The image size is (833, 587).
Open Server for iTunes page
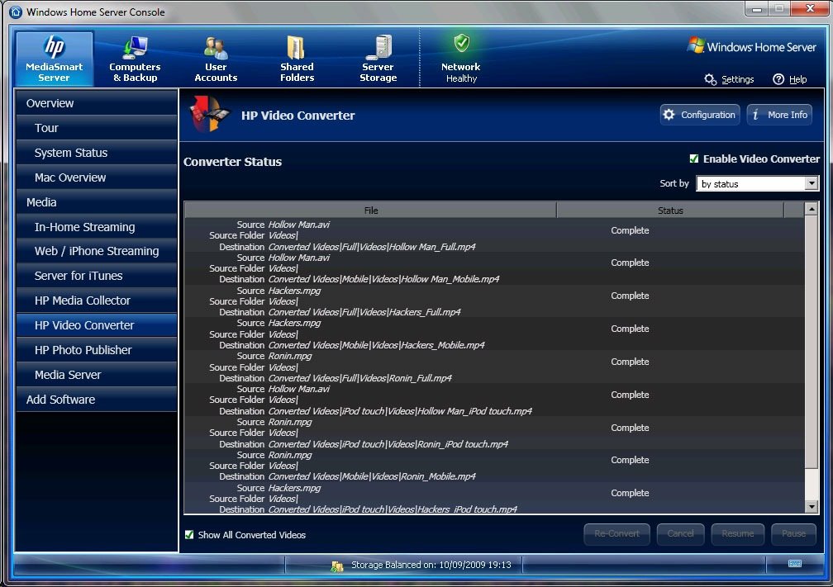pyautogui.click(x=96, y=276)
